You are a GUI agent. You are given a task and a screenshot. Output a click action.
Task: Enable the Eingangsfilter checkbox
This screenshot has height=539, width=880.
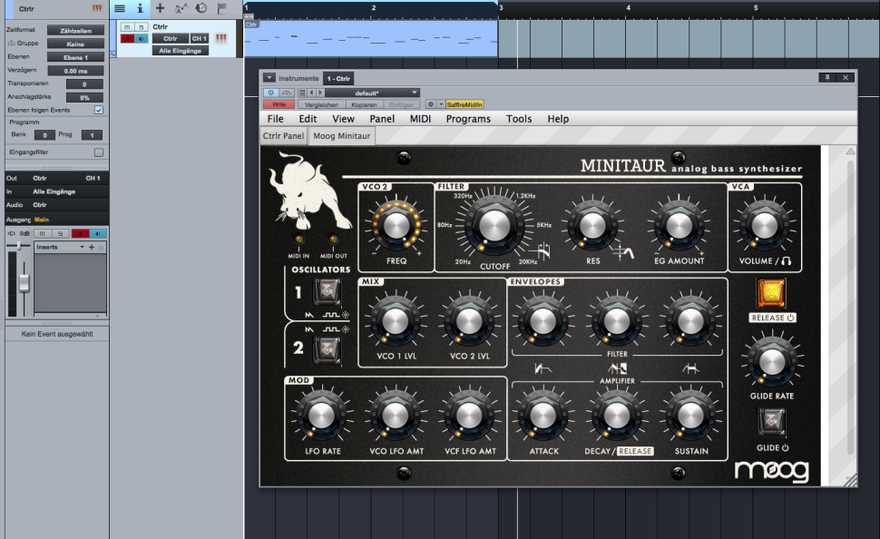(99, 152)
